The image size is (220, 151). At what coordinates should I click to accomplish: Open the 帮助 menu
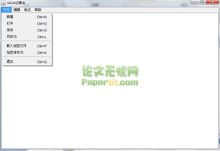[38, 10]
